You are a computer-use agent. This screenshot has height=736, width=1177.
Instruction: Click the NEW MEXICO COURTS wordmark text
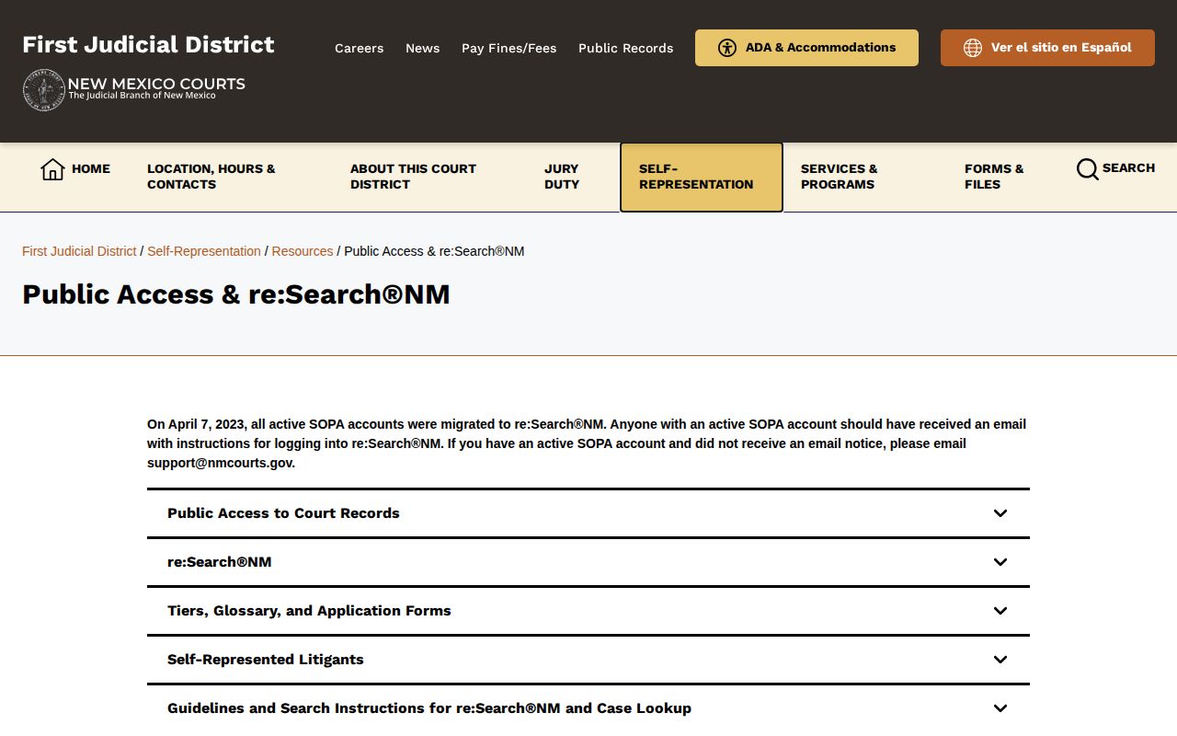pos(156,84)
